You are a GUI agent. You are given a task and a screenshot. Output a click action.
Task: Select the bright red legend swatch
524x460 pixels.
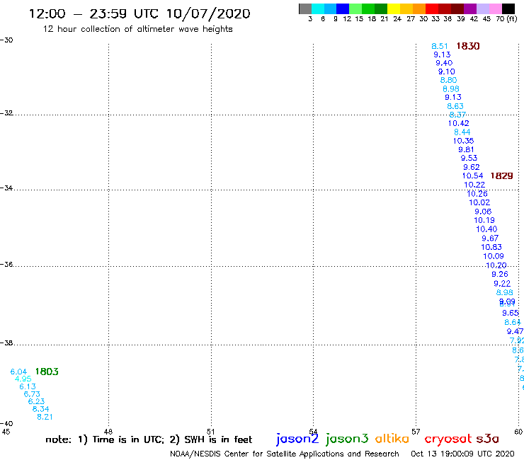[432, 8]
